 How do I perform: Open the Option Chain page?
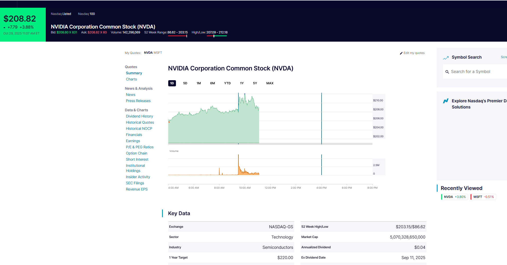tap(136, 153)
